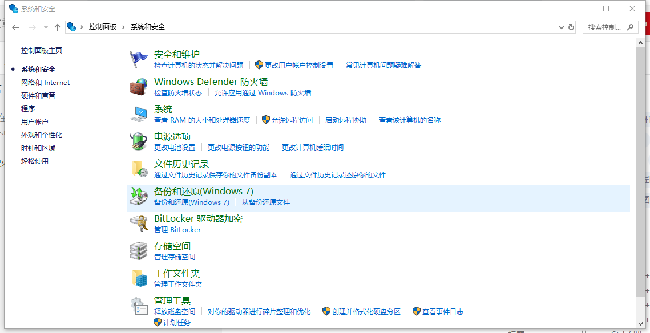Select 外观和个性化 in the sidebar
The width and height of the screenshot is (650, 333).
click(42, 135)
